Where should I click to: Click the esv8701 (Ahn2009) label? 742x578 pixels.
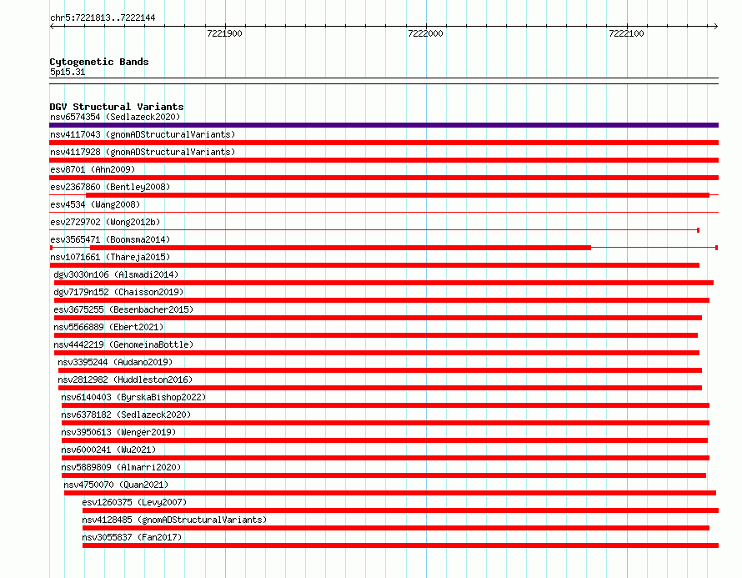93,169
